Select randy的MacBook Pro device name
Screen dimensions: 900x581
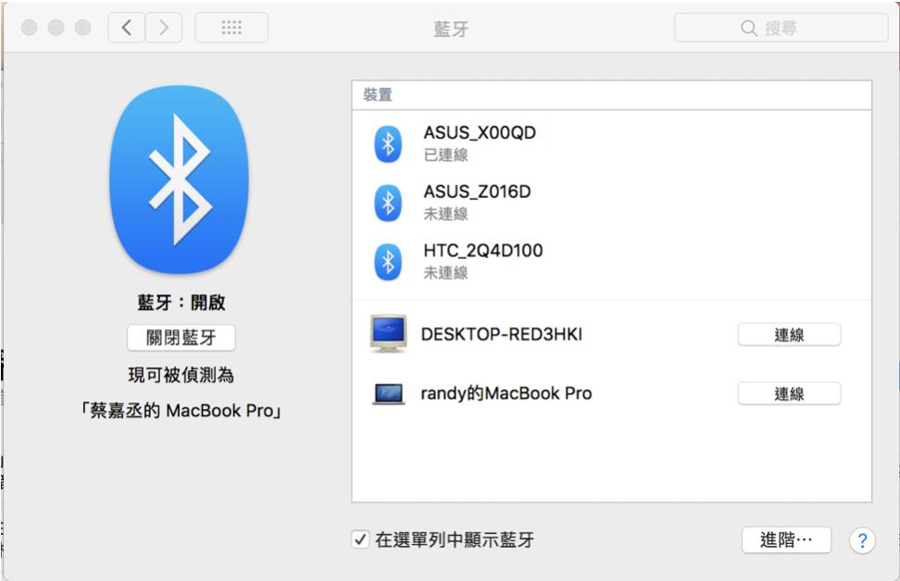(x=506, y=393)
